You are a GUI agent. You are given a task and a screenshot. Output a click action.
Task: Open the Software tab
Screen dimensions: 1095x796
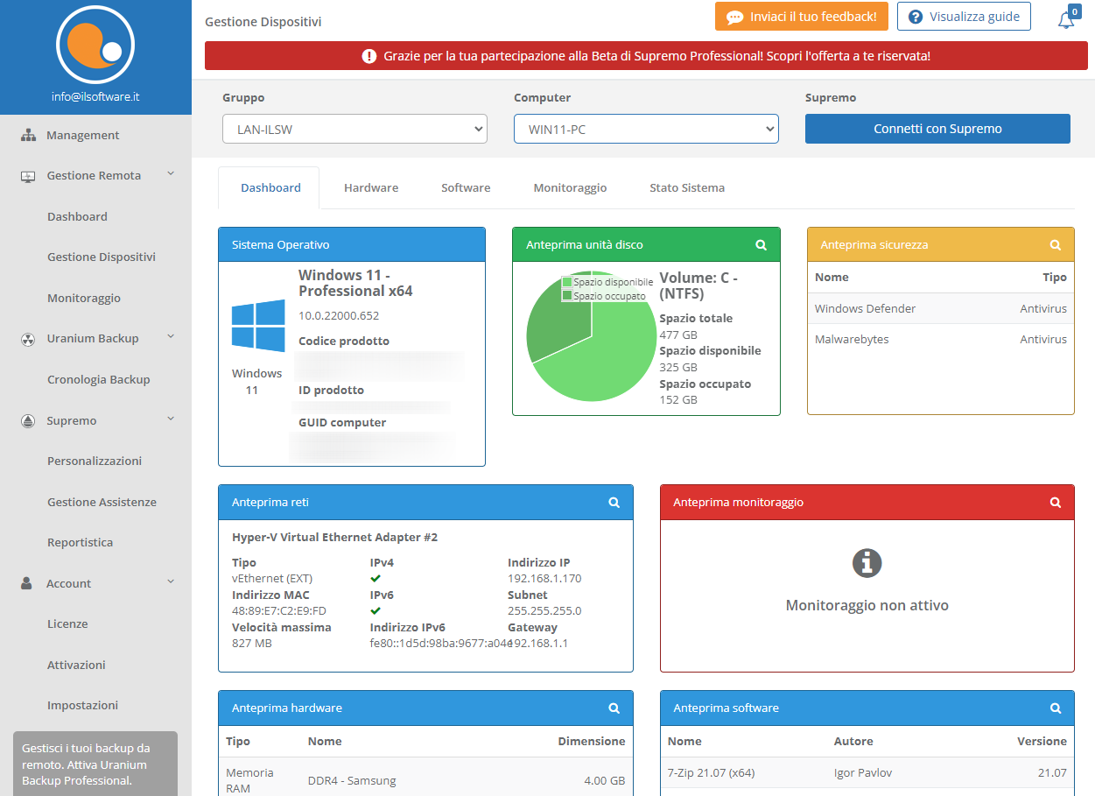point(466,188)
